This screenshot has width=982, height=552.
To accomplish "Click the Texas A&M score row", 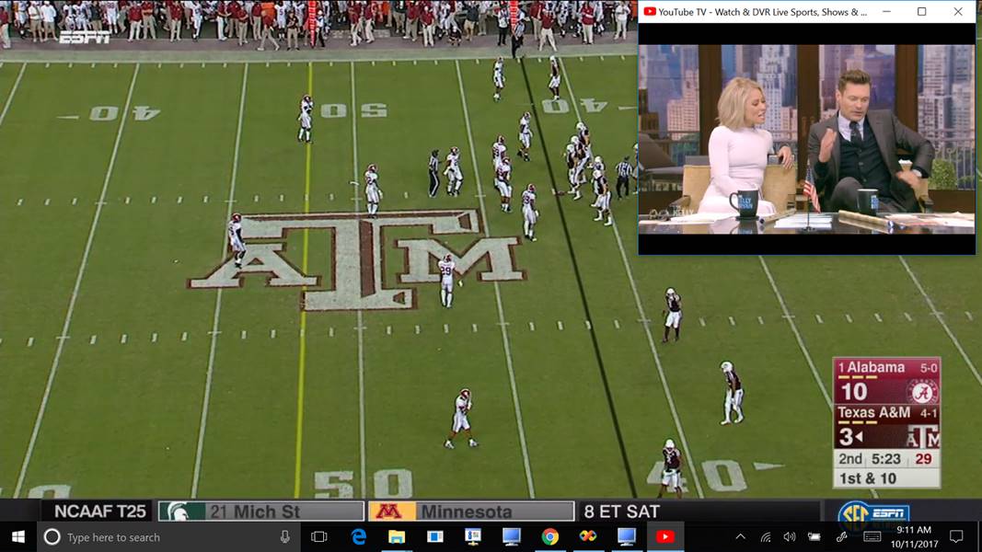I will click(x=887, y=427).
